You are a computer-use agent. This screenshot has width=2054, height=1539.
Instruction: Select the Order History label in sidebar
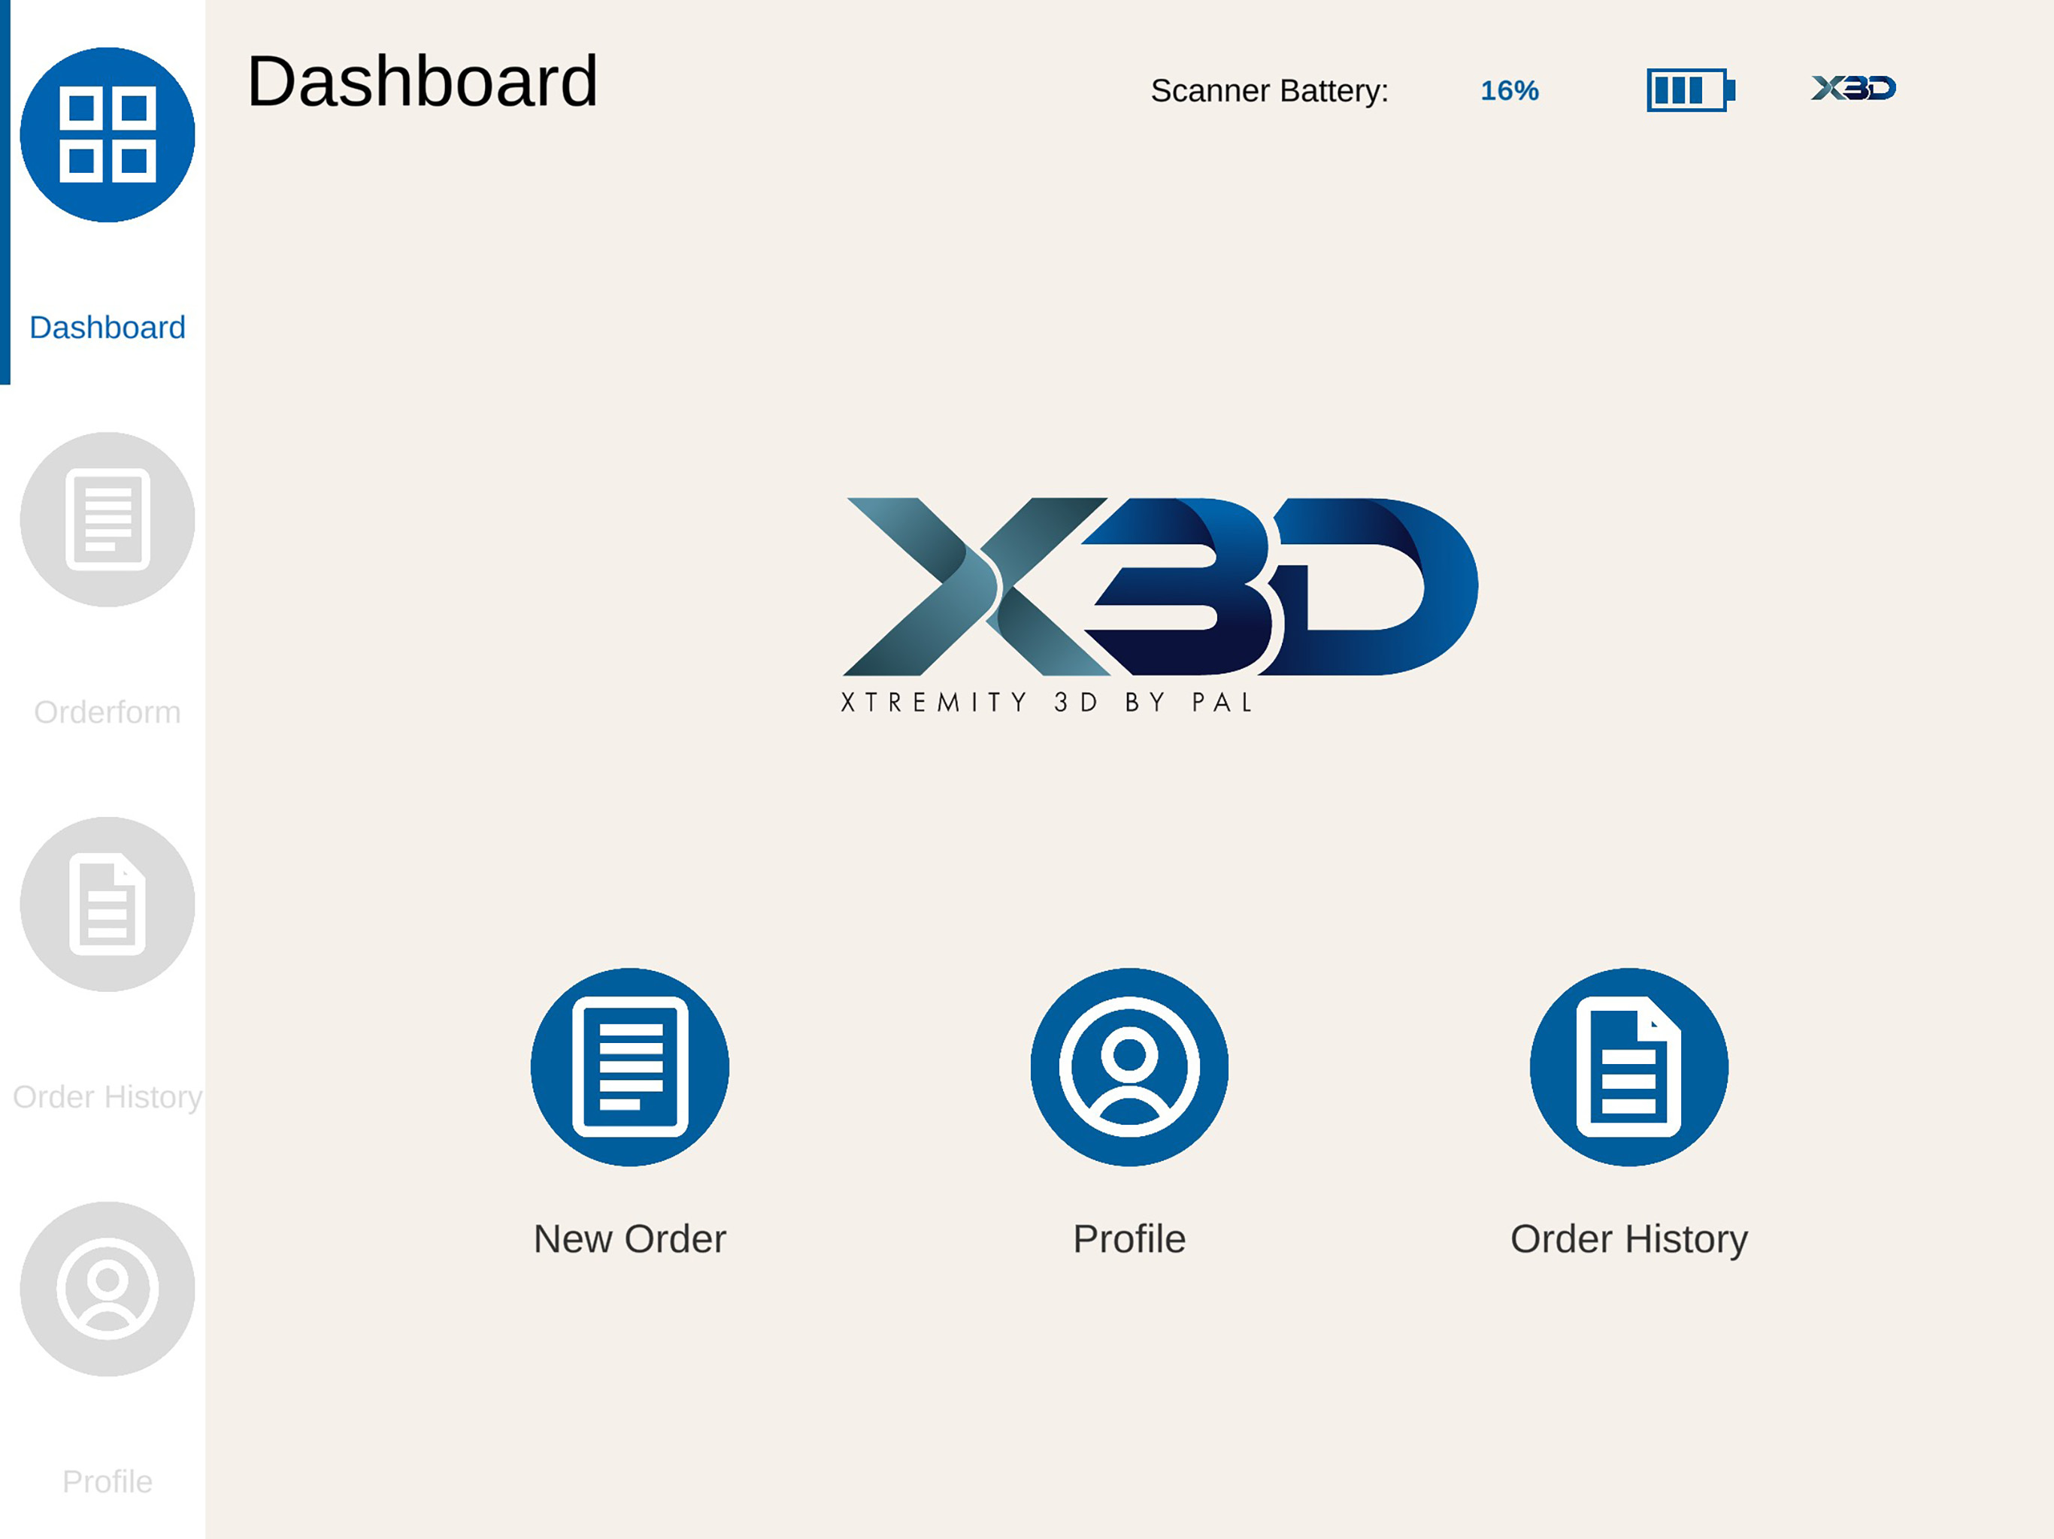108,1097
